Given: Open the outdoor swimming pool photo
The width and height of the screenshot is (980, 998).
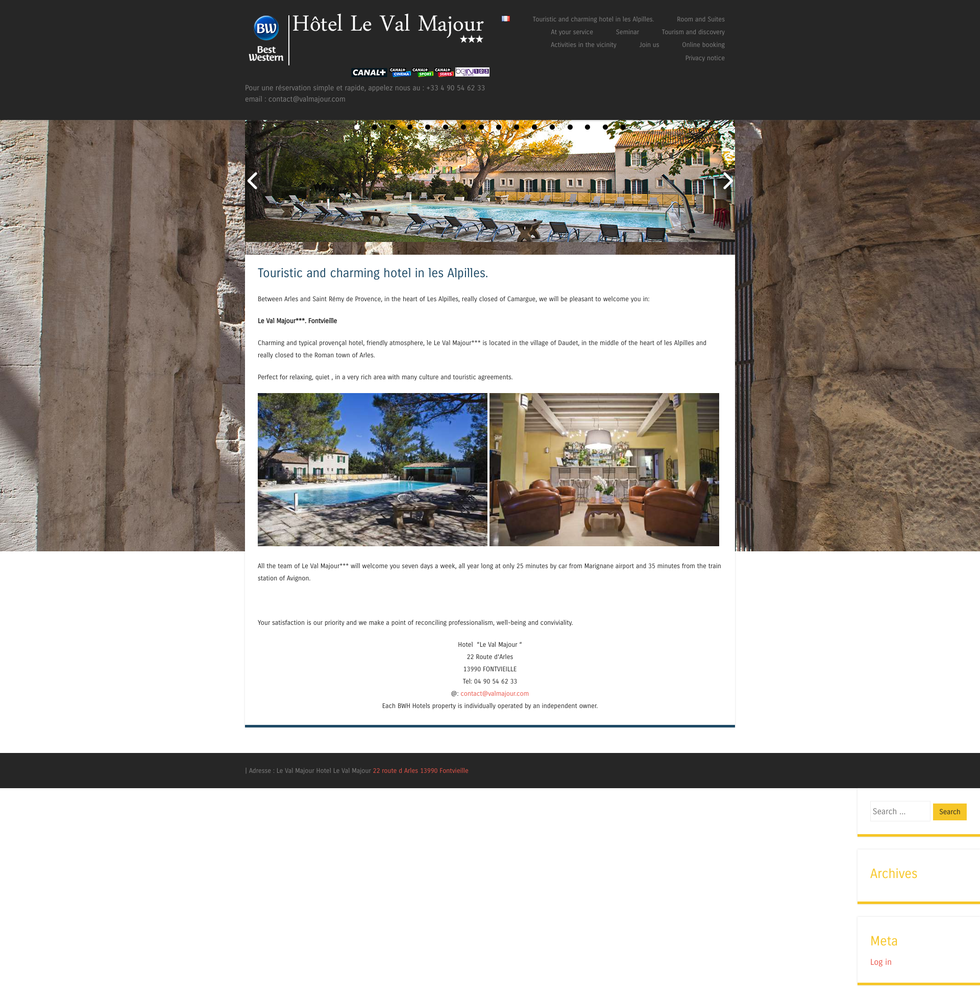Looking at the screenshot, I should [372, 470].
